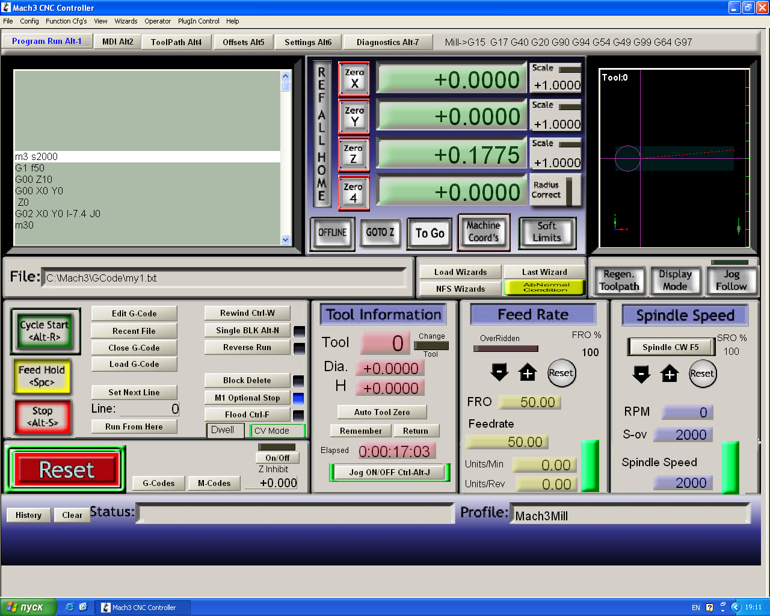Click the Load G-Code button
The image size is (770, 616).
pos(134,364)
